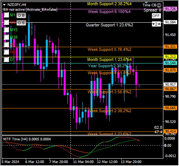Click the 7 Mar 20:00 time label

click(59, 162)
